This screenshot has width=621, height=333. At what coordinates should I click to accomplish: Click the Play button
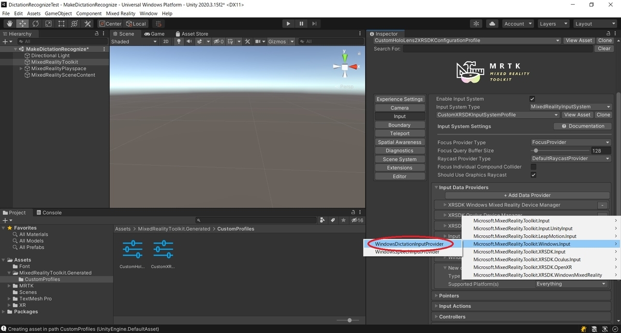[288, 24]
